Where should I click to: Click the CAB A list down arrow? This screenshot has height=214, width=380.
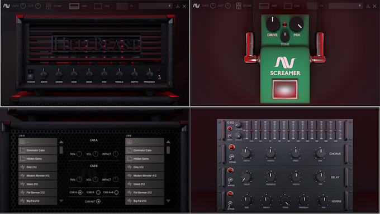[61, 201]
